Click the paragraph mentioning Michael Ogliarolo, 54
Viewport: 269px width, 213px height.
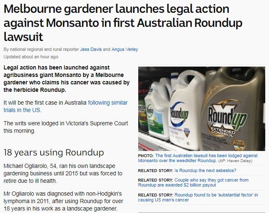[x=63, y=173]
